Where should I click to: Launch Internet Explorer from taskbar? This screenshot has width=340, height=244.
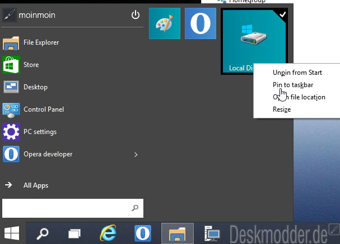click(108, 233)
